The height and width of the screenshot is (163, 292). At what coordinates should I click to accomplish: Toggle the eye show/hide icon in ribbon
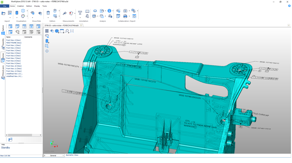click(x=32, y=13)
